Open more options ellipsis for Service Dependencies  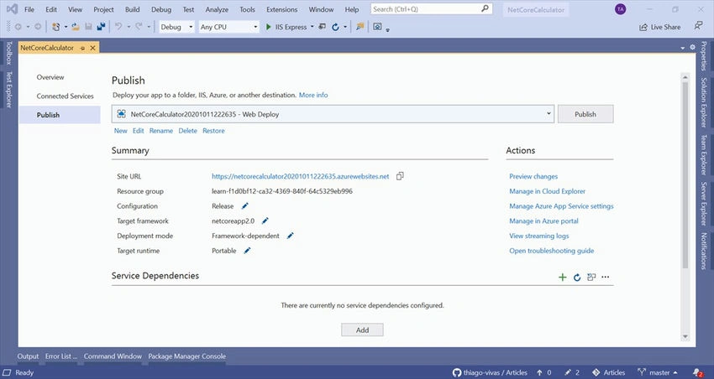(605, 277)
